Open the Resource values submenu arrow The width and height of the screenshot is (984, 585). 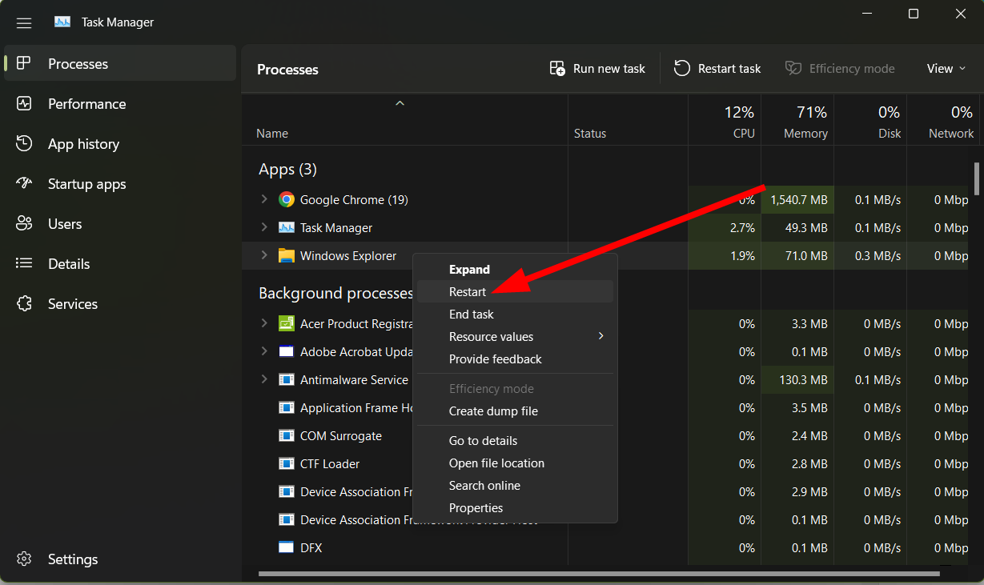[x=601, y=336]
